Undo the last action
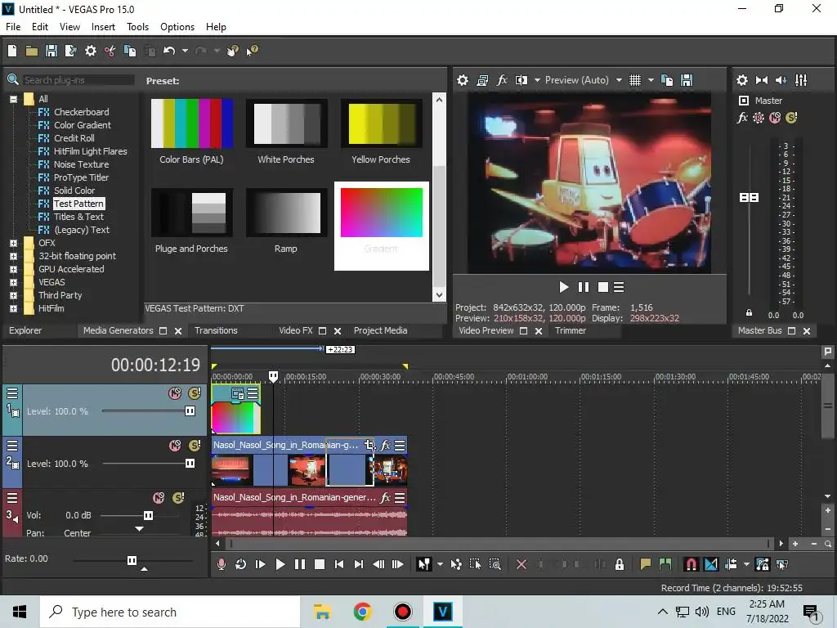Viewport: 837px width, 628px height. click(169, 51)
